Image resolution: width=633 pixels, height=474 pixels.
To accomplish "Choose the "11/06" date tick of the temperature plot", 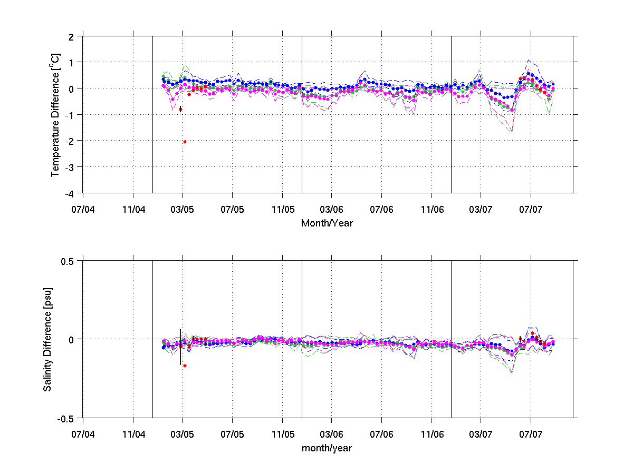I will point(431,210).
